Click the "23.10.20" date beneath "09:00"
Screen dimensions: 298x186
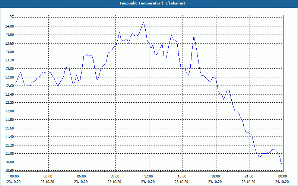(114, 182)
